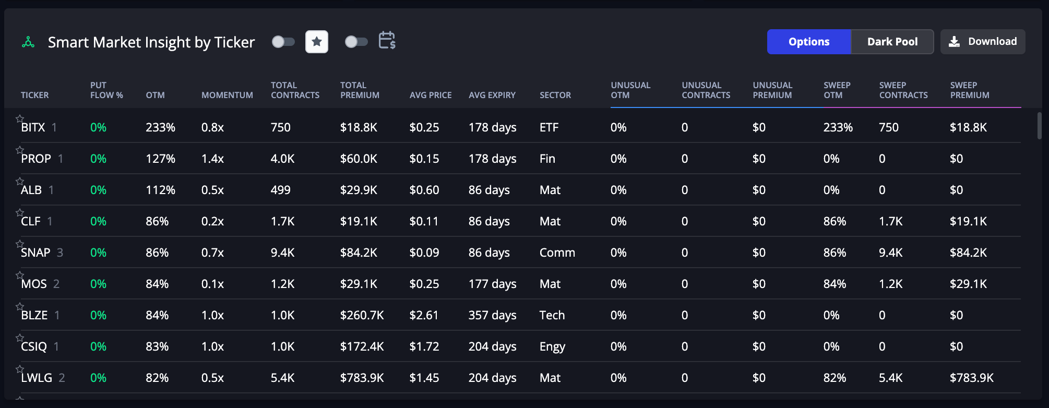This screenshot has height=408, width=1049.
Task: Open the PROP ticker link
Action: 36,159
